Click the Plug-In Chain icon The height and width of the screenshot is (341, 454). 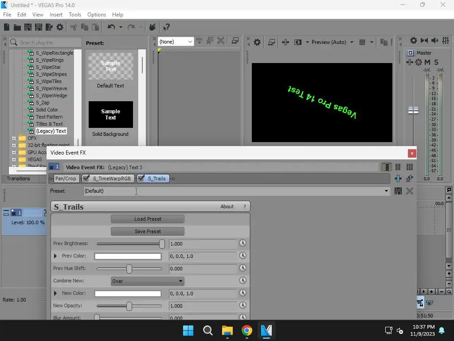point(398,178)
